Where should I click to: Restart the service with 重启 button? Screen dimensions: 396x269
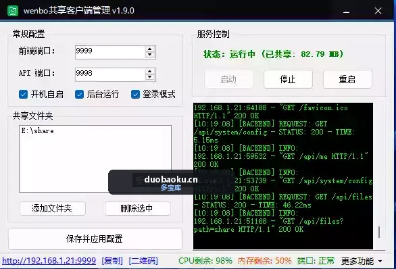(347, 79)
